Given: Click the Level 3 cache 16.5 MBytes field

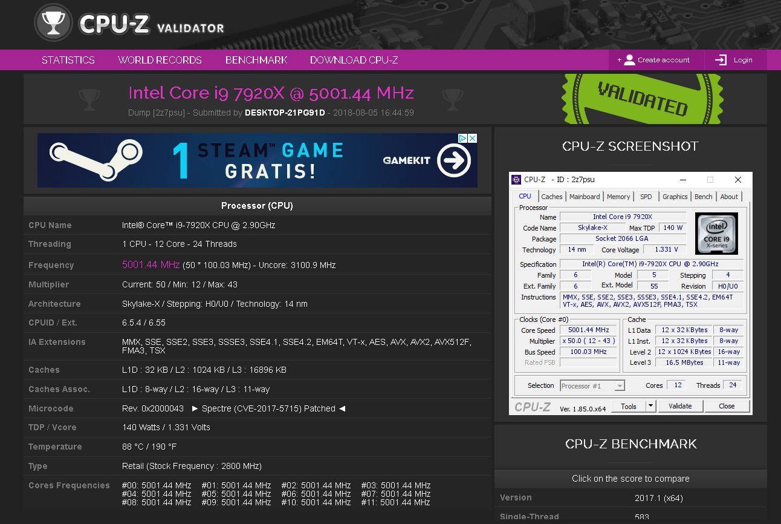Looking at the screenshot, I should click(684, 362).
